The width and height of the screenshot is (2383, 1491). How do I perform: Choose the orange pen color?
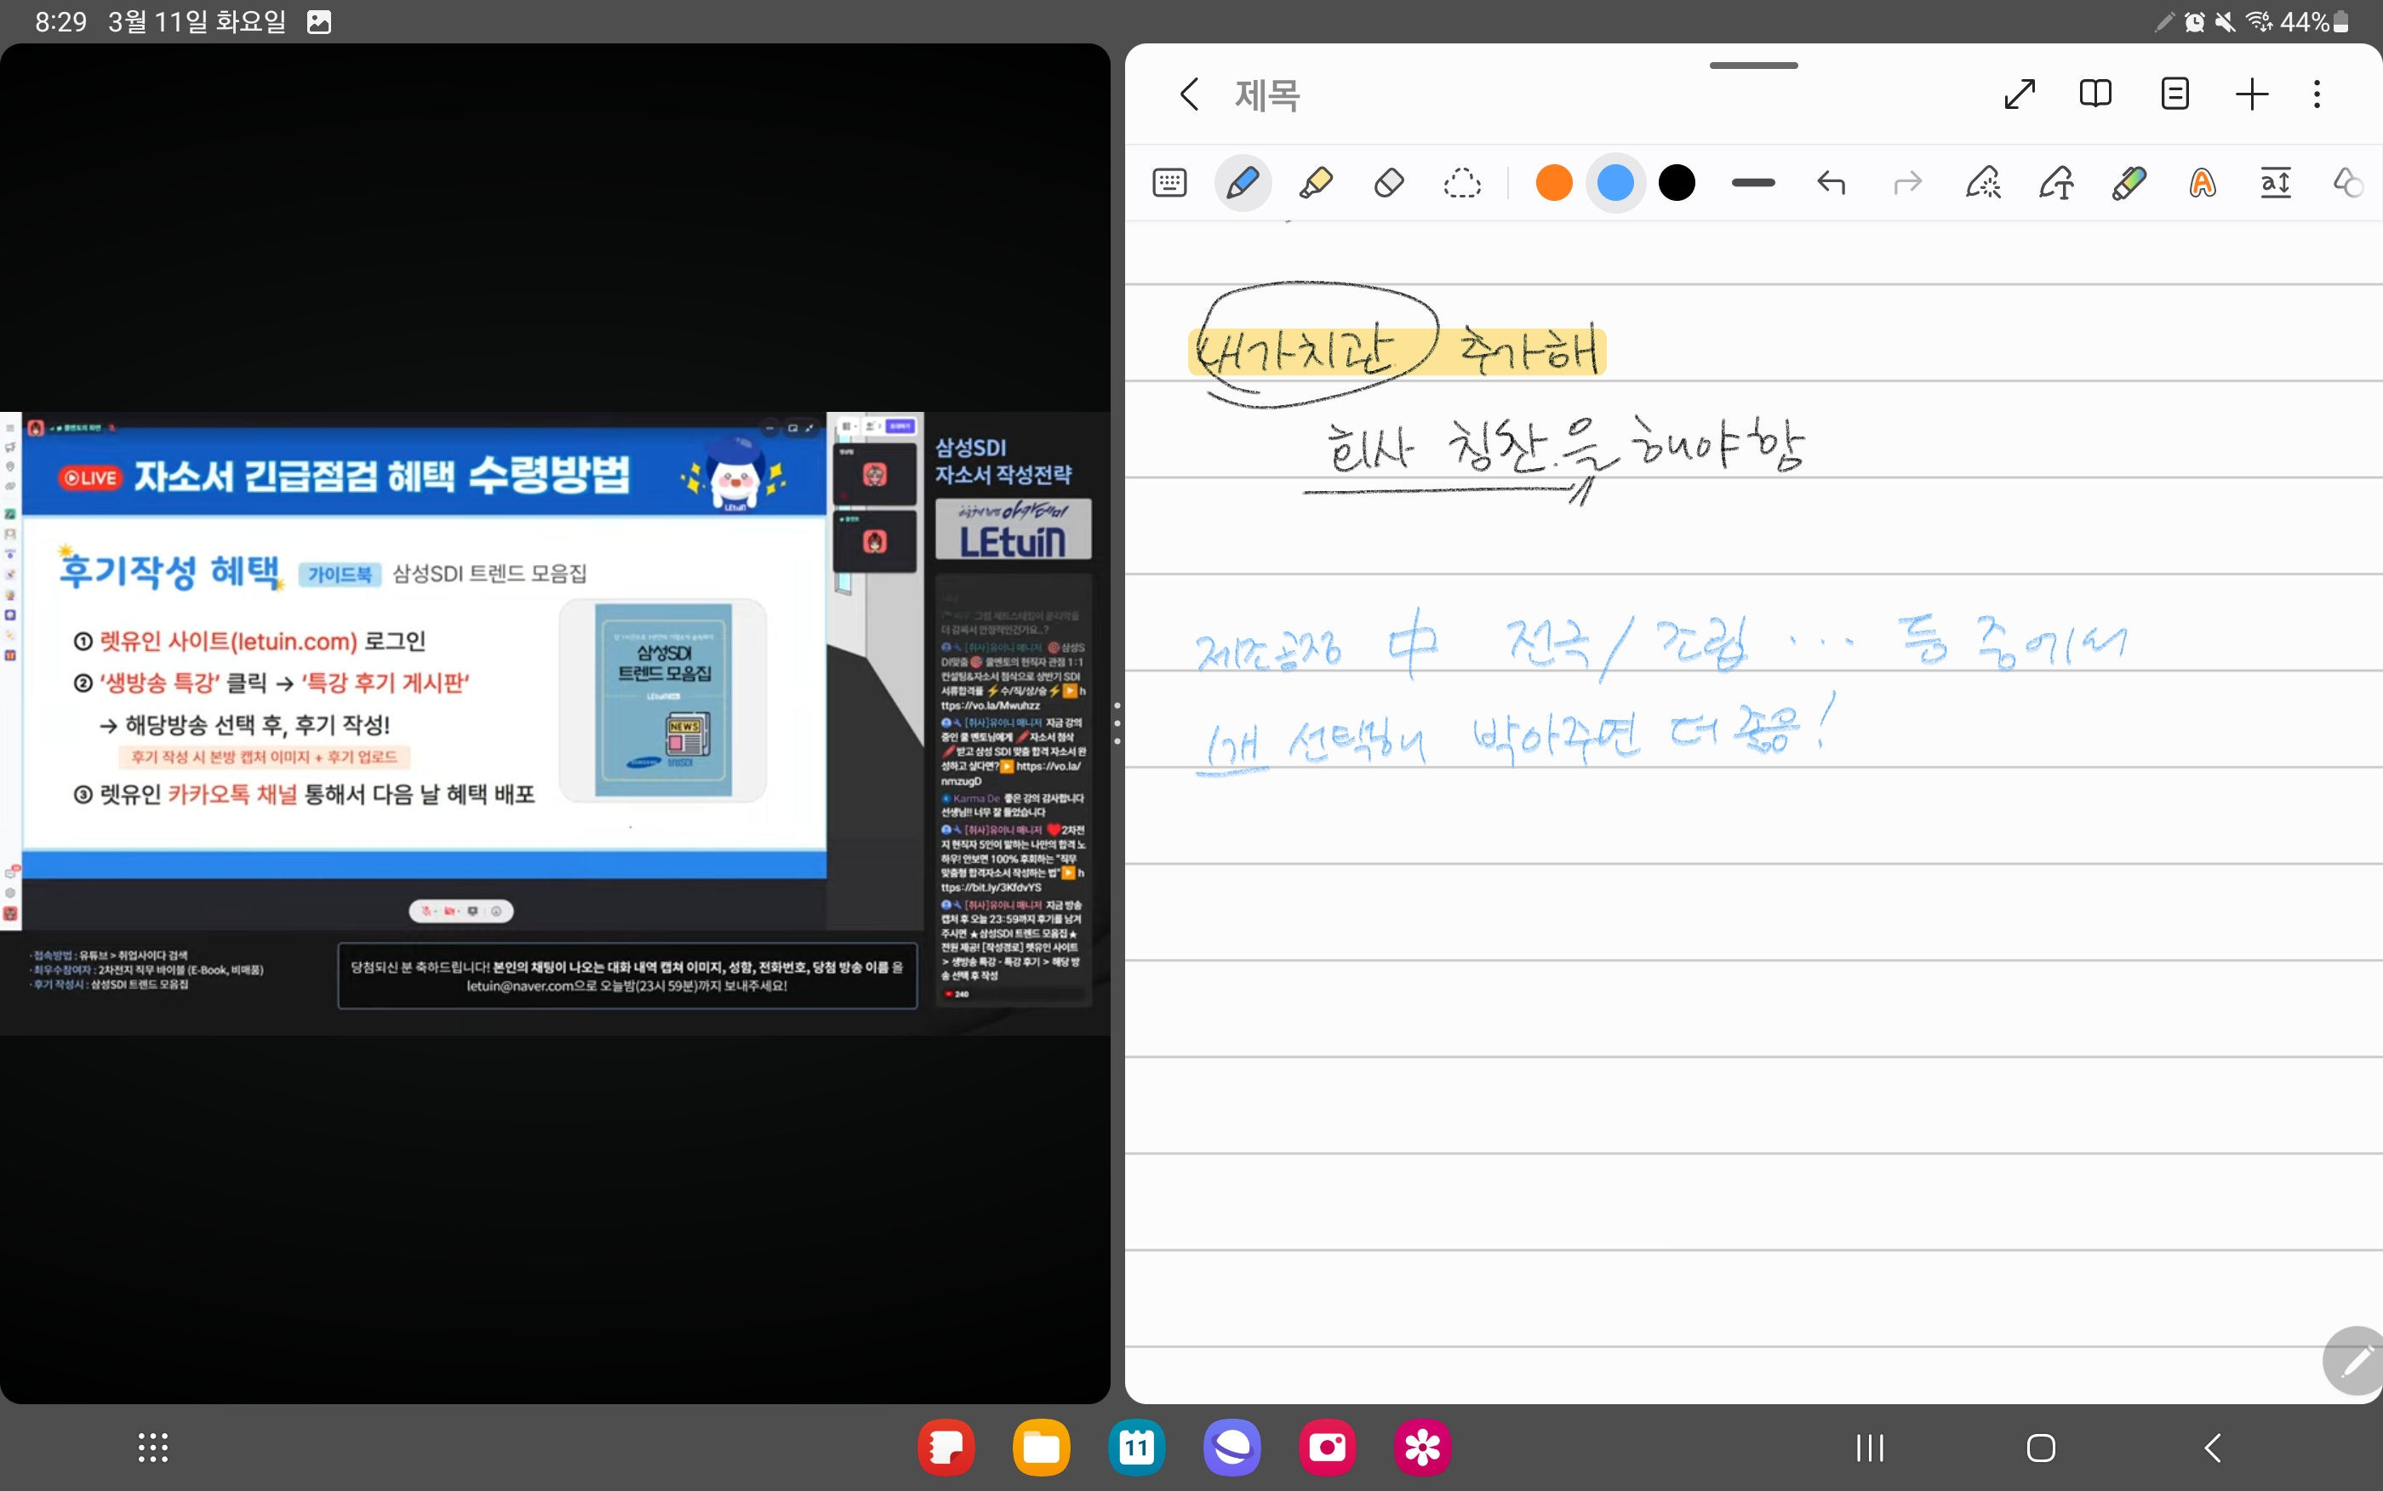coord(1554,182)
